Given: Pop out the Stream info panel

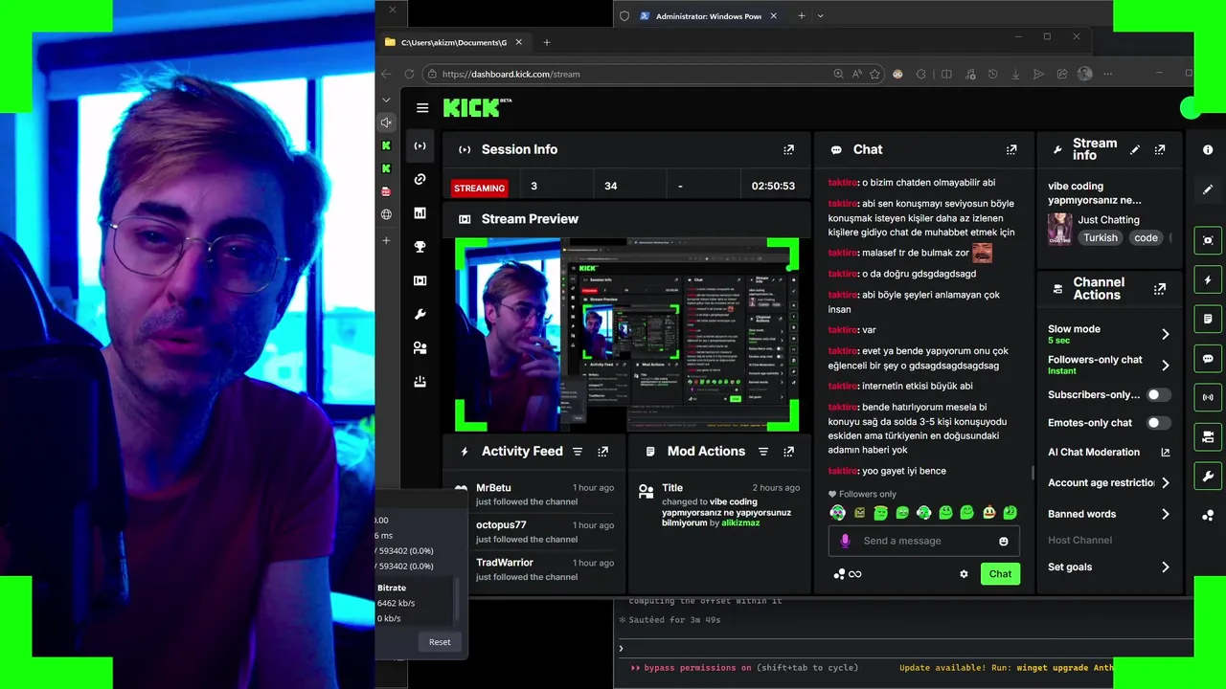Looking at the screenshot, I should tap(1160, 149).
